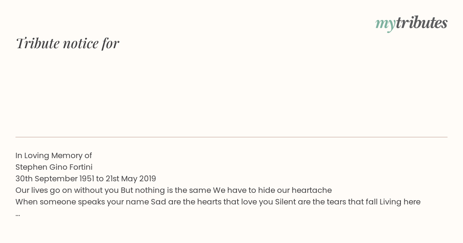
Task: Select the "Tribute notice for" heading
Action: tap(67, 43)
